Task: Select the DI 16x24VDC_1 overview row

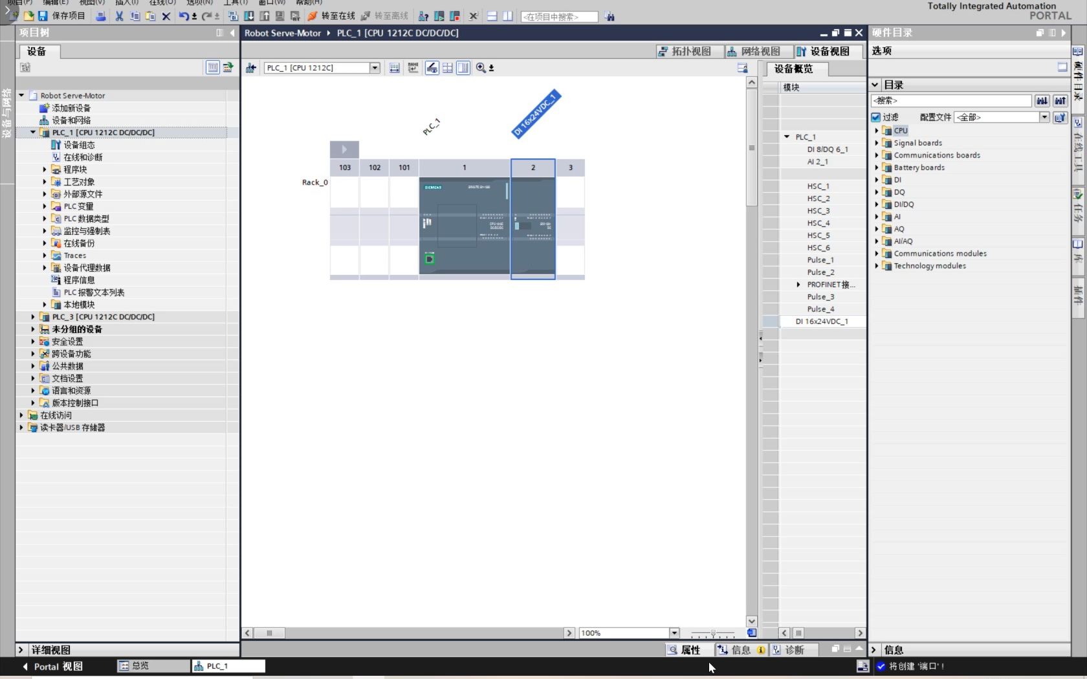Action: click(x=823, y=321)
